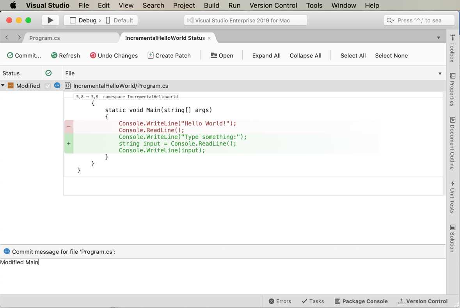The width and height of the screenshot is (460, 308).
Task: Click the Errors status bar icon
Action: pos(272,301)
